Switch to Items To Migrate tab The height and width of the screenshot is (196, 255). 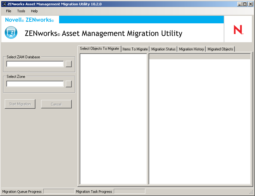(135, 49)
